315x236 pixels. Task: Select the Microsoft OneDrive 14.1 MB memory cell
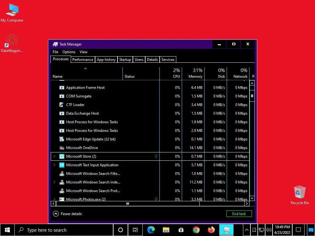(193, 148)
